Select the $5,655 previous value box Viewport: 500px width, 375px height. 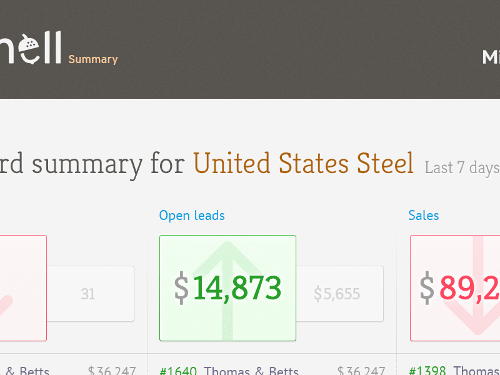(x=340, y=294)
